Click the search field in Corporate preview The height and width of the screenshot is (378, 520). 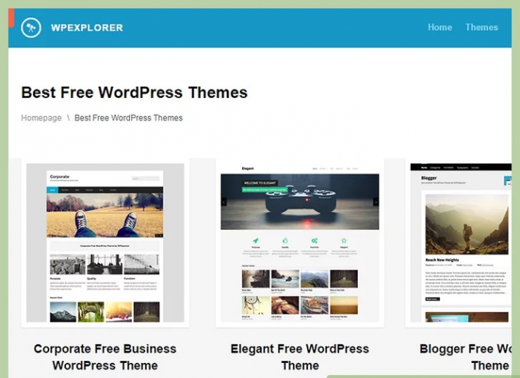tap(146, 179)
